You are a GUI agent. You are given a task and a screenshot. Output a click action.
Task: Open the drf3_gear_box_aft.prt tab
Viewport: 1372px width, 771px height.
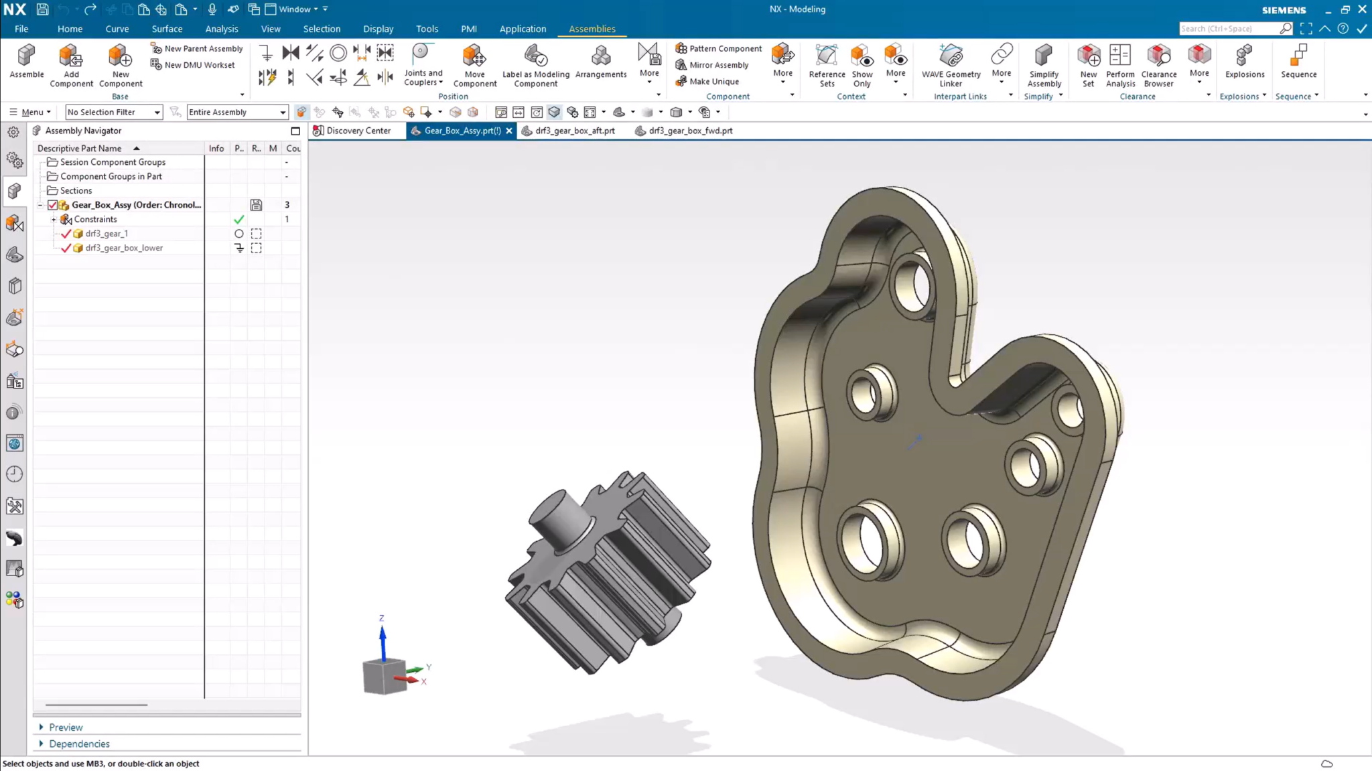(574, 131)
